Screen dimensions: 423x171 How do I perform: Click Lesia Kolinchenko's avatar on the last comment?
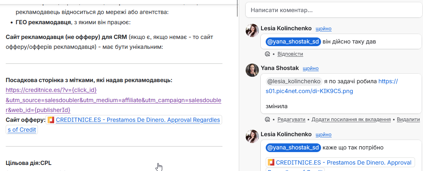(x=252, y=136)
